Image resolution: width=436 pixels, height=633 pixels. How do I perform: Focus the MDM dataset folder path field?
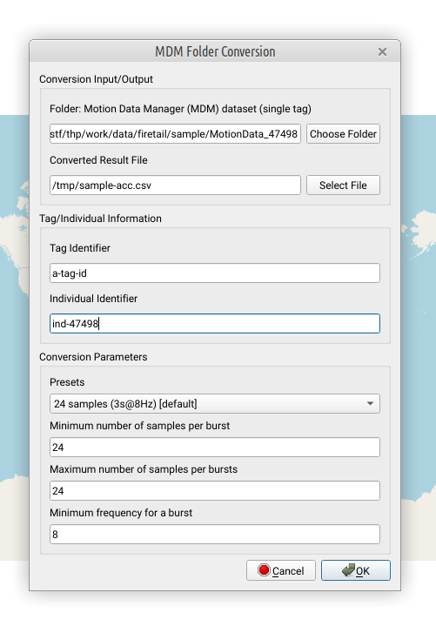pyautogui.click(x=175, y=133)
